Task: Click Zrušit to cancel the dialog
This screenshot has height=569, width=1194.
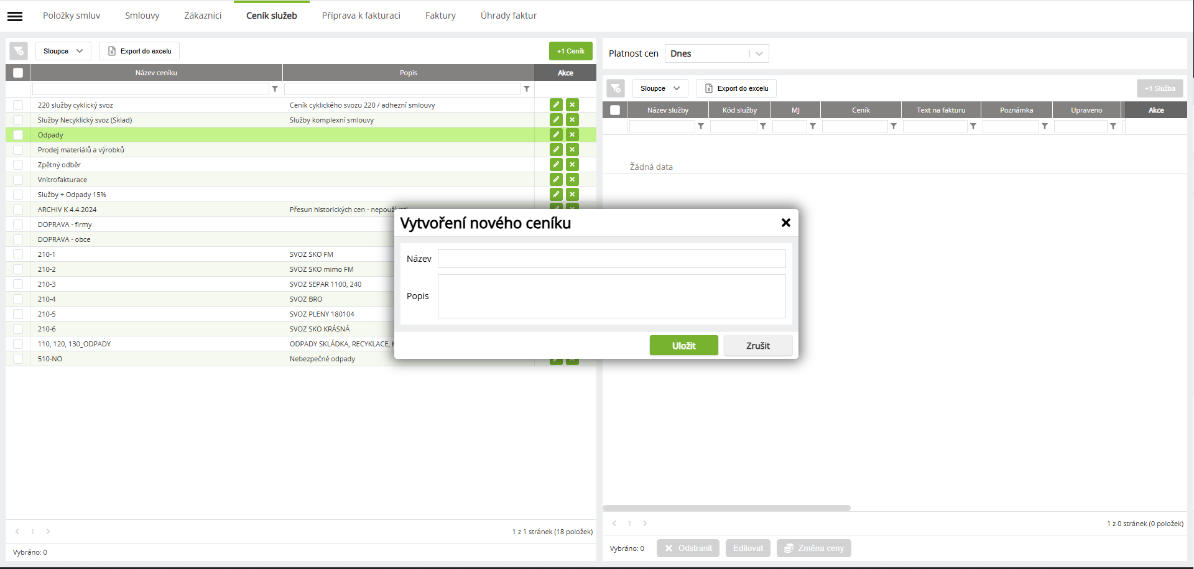Action: coord(758,346)
